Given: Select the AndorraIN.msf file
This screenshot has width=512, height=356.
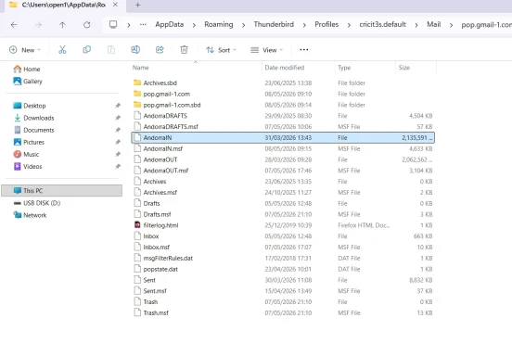Looking at the screenshot, I should click(x=283, y=148).
